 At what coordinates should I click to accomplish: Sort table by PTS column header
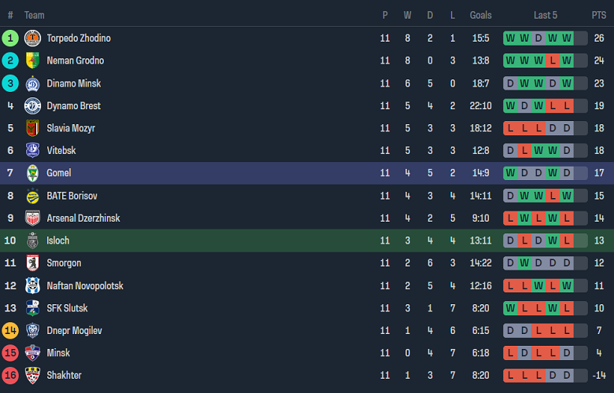click(598, 15)
